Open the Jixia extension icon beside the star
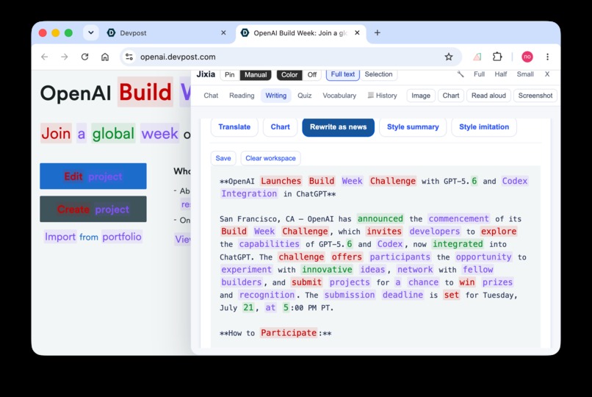This screenshot has width=592, height=397. click(x=477, y=57)
